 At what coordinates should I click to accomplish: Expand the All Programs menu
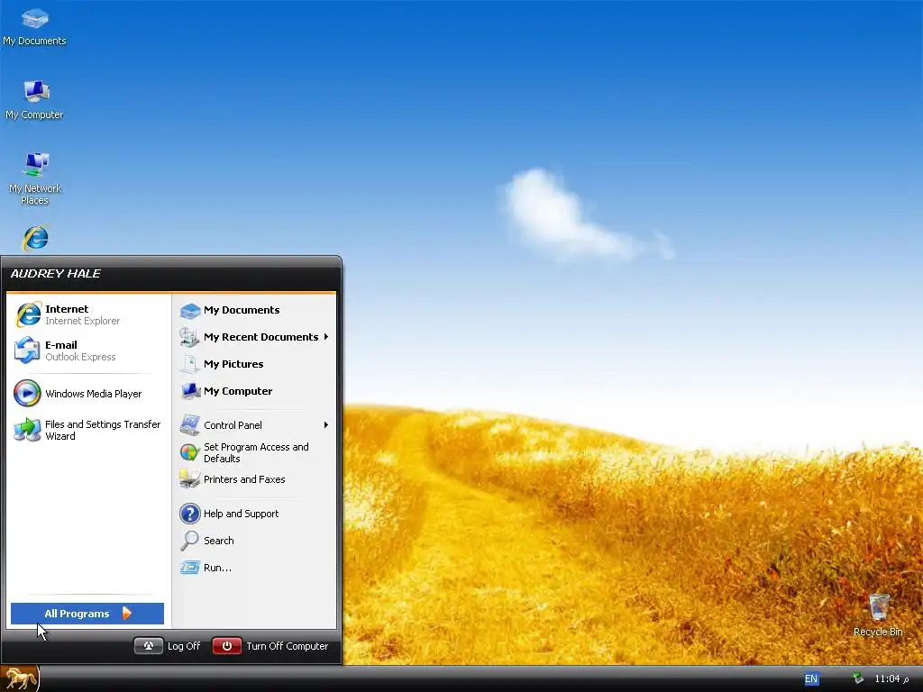pyautogui.click(x=87, y=614)
